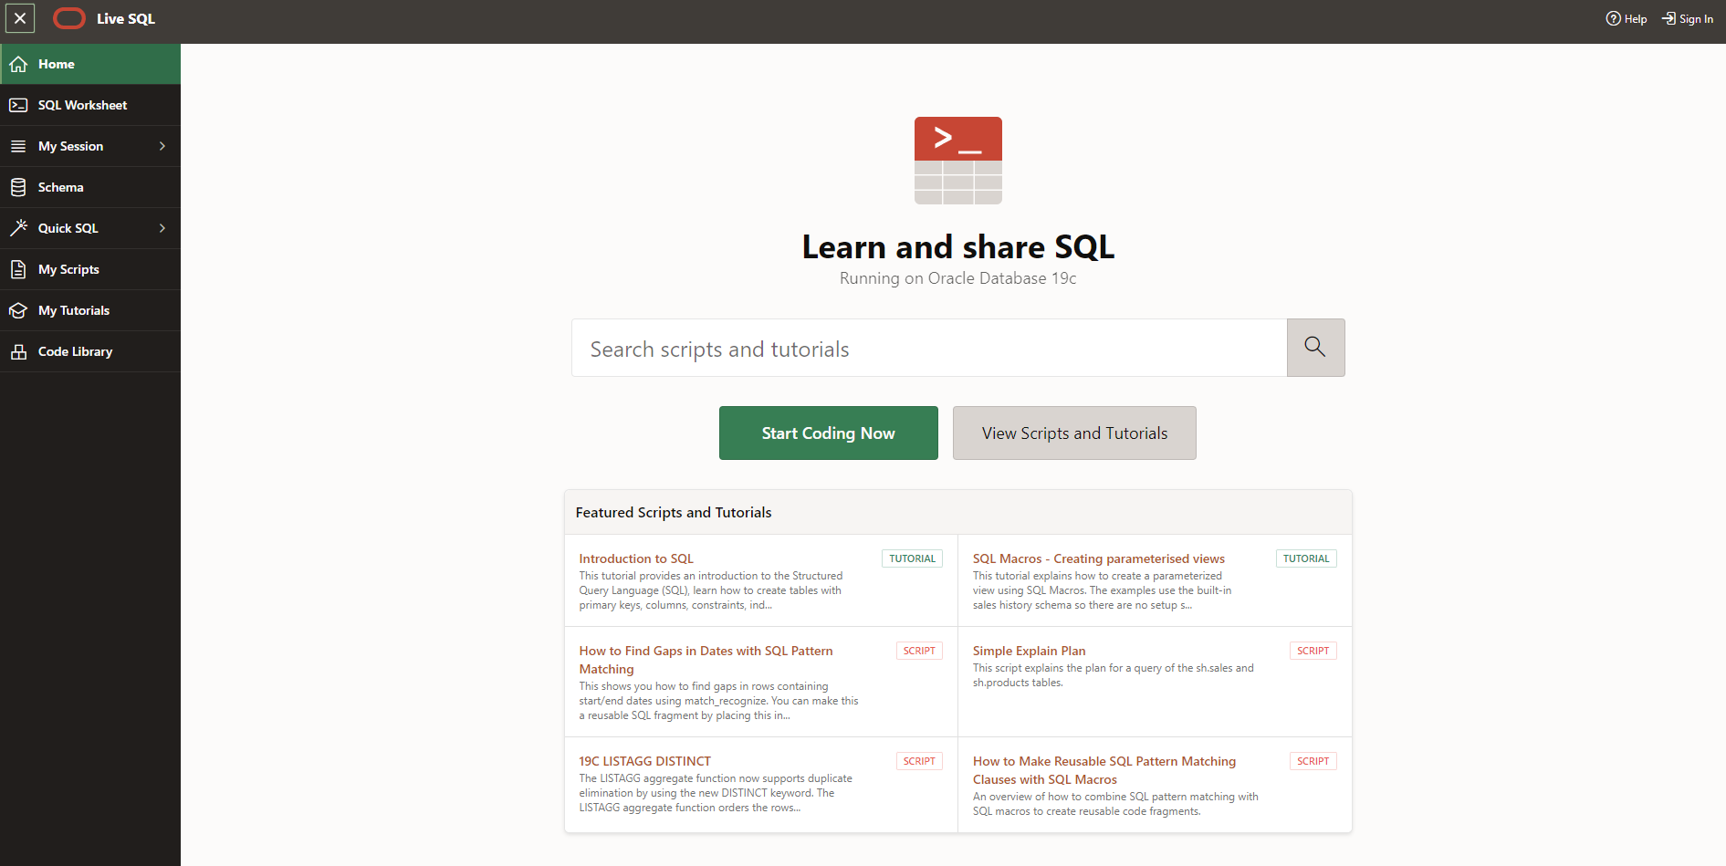Expand the Quick SQL submenu chevron
Screen dimensions: 1726x866
click(162, 228)
